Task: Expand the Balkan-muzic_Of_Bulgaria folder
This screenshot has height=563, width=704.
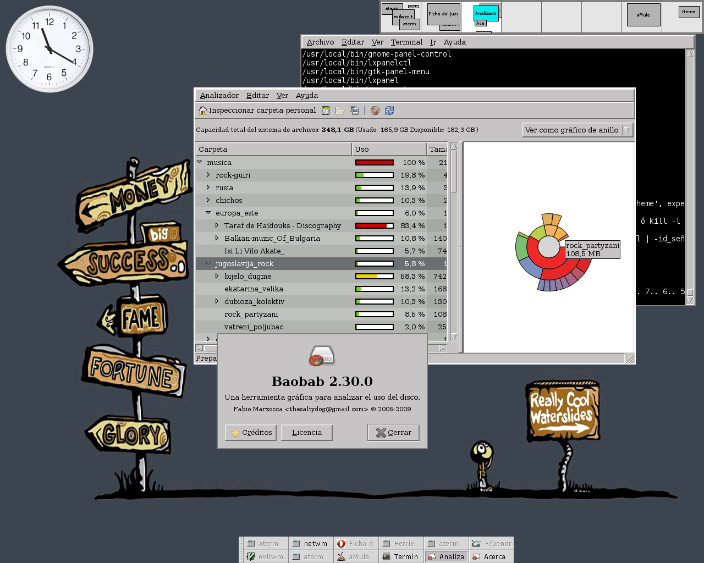Action: coord(217,238)
